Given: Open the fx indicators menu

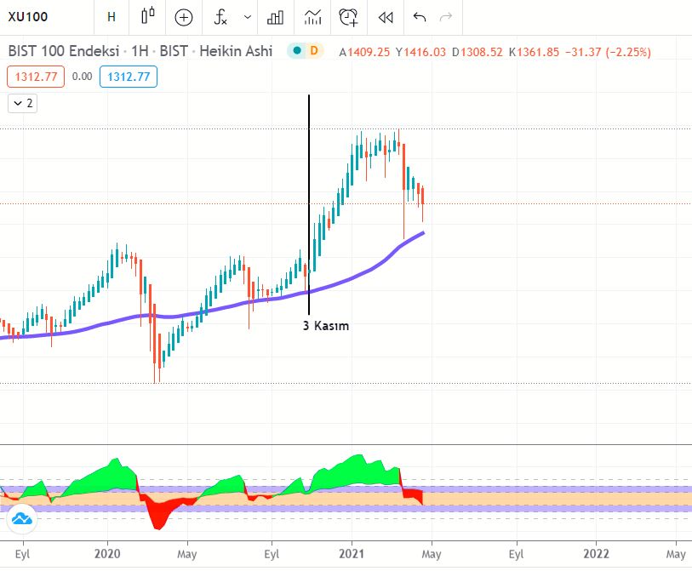Looking at the screenshot, I should (x=220, y=17).
